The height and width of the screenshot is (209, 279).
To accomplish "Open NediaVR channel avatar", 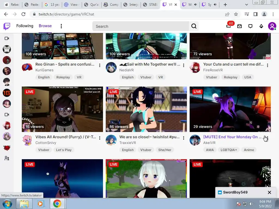I will pos(111,67).
